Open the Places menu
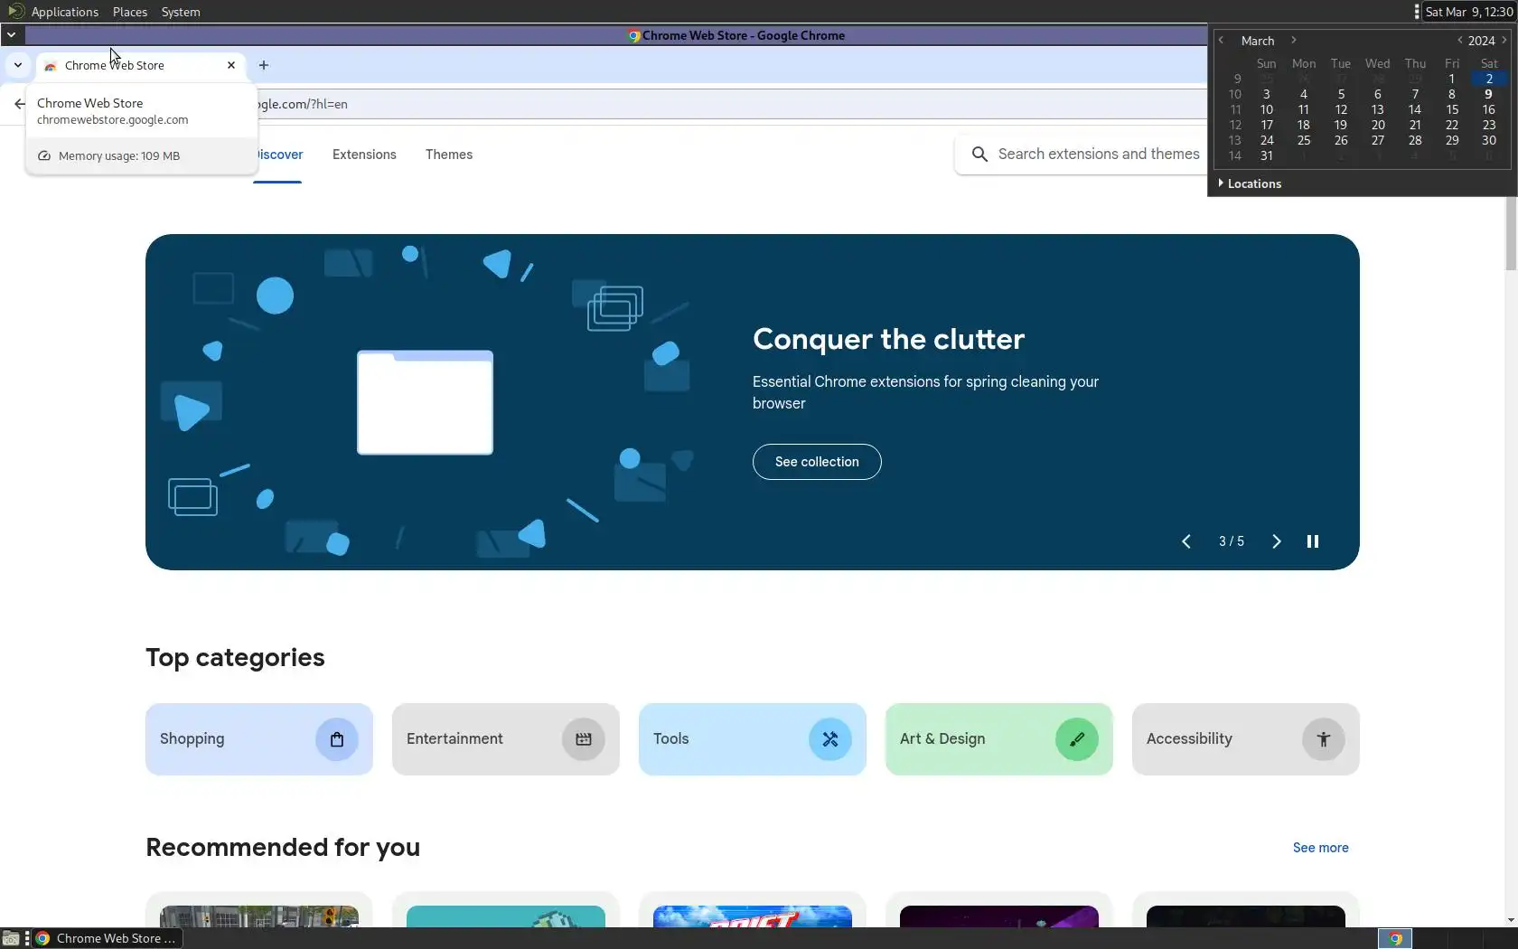The width and height of the screenshot is (1518, 949). pyautogui.click(x=130, y=12)
